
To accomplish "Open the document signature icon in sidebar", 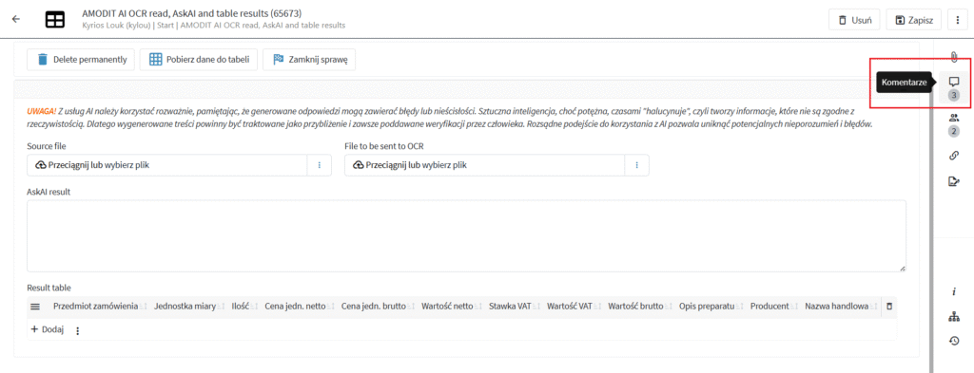I will pyautogui.click(x=954, y=181).
